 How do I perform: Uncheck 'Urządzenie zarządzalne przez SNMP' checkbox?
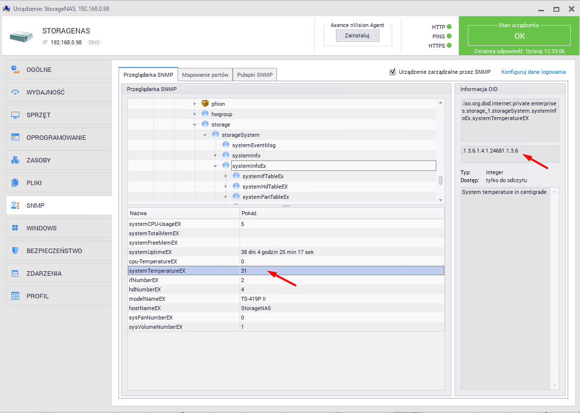point(393,72)
